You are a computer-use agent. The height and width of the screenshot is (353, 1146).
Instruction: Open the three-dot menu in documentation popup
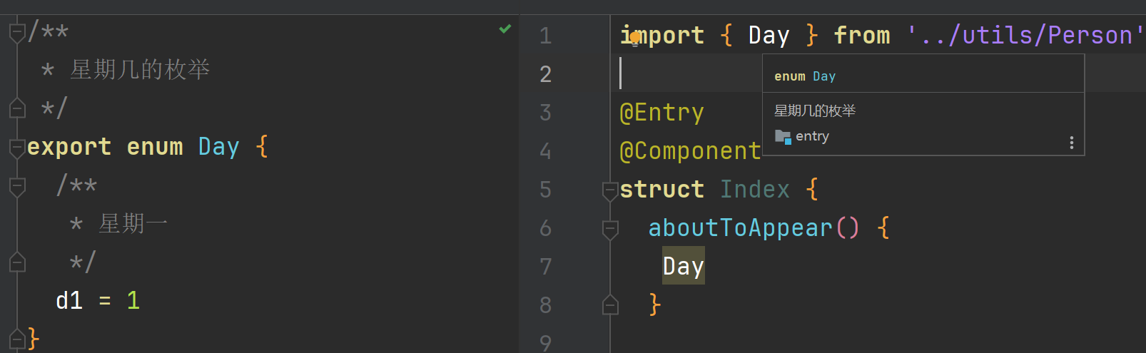[x=1071, y=143]
